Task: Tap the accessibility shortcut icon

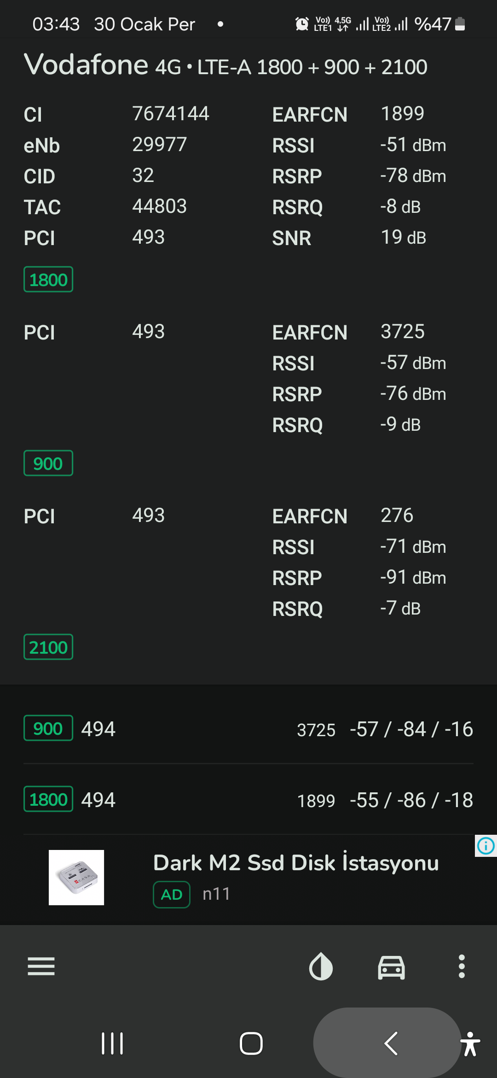Action: pyautogui.click(x=470, y=1044)
